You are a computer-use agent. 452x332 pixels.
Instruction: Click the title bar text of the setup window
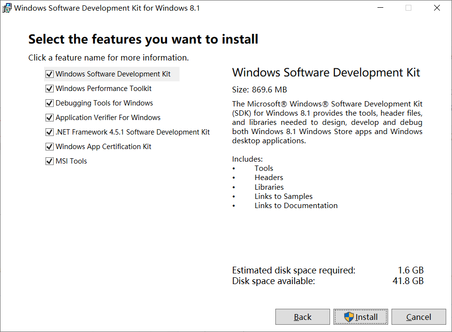coord(107,8)
